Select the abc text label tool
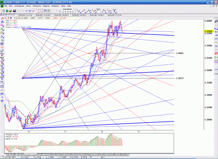Image resolution: width=218 pixels, height=159 pixels. pyautogui.click(x=2, y=94)
